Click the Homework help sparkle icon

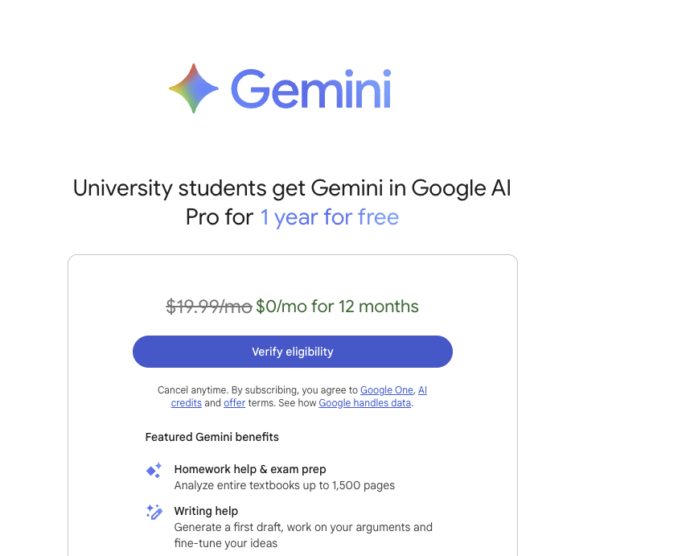[x=154, y=470]
